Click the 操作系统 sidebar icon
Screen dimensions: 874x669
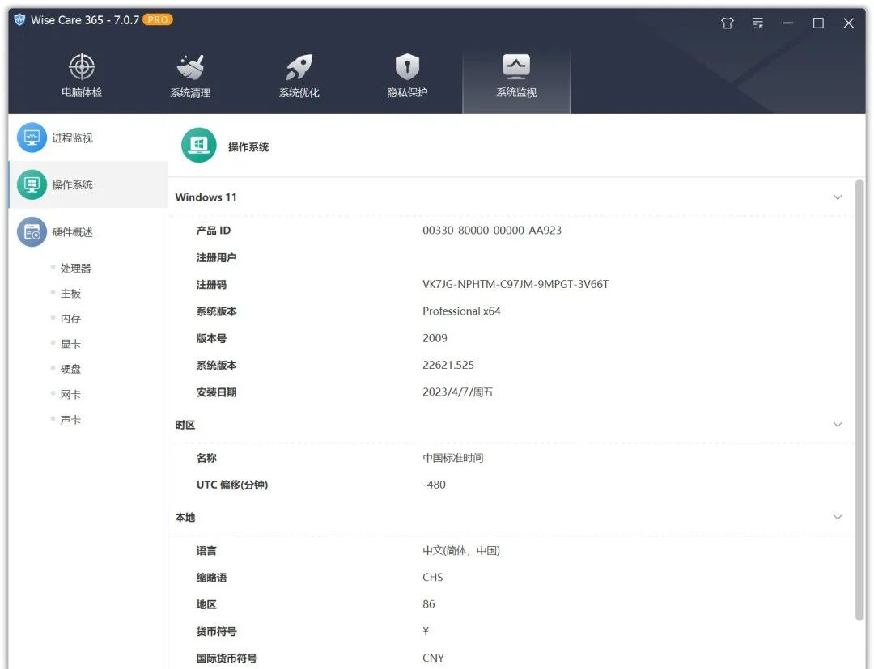(x=32, y=184)
